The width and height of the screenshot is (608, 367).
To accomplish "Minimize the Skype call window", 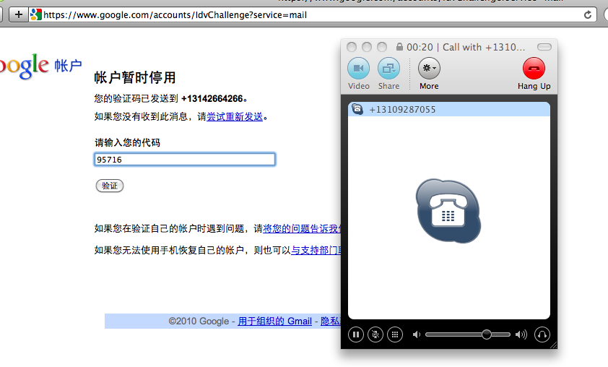I will pos(366,47).
